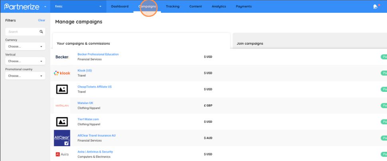Viewport: 387px width, 161px height.
Task: Expand the Currency dropdown
Action: 25,46
